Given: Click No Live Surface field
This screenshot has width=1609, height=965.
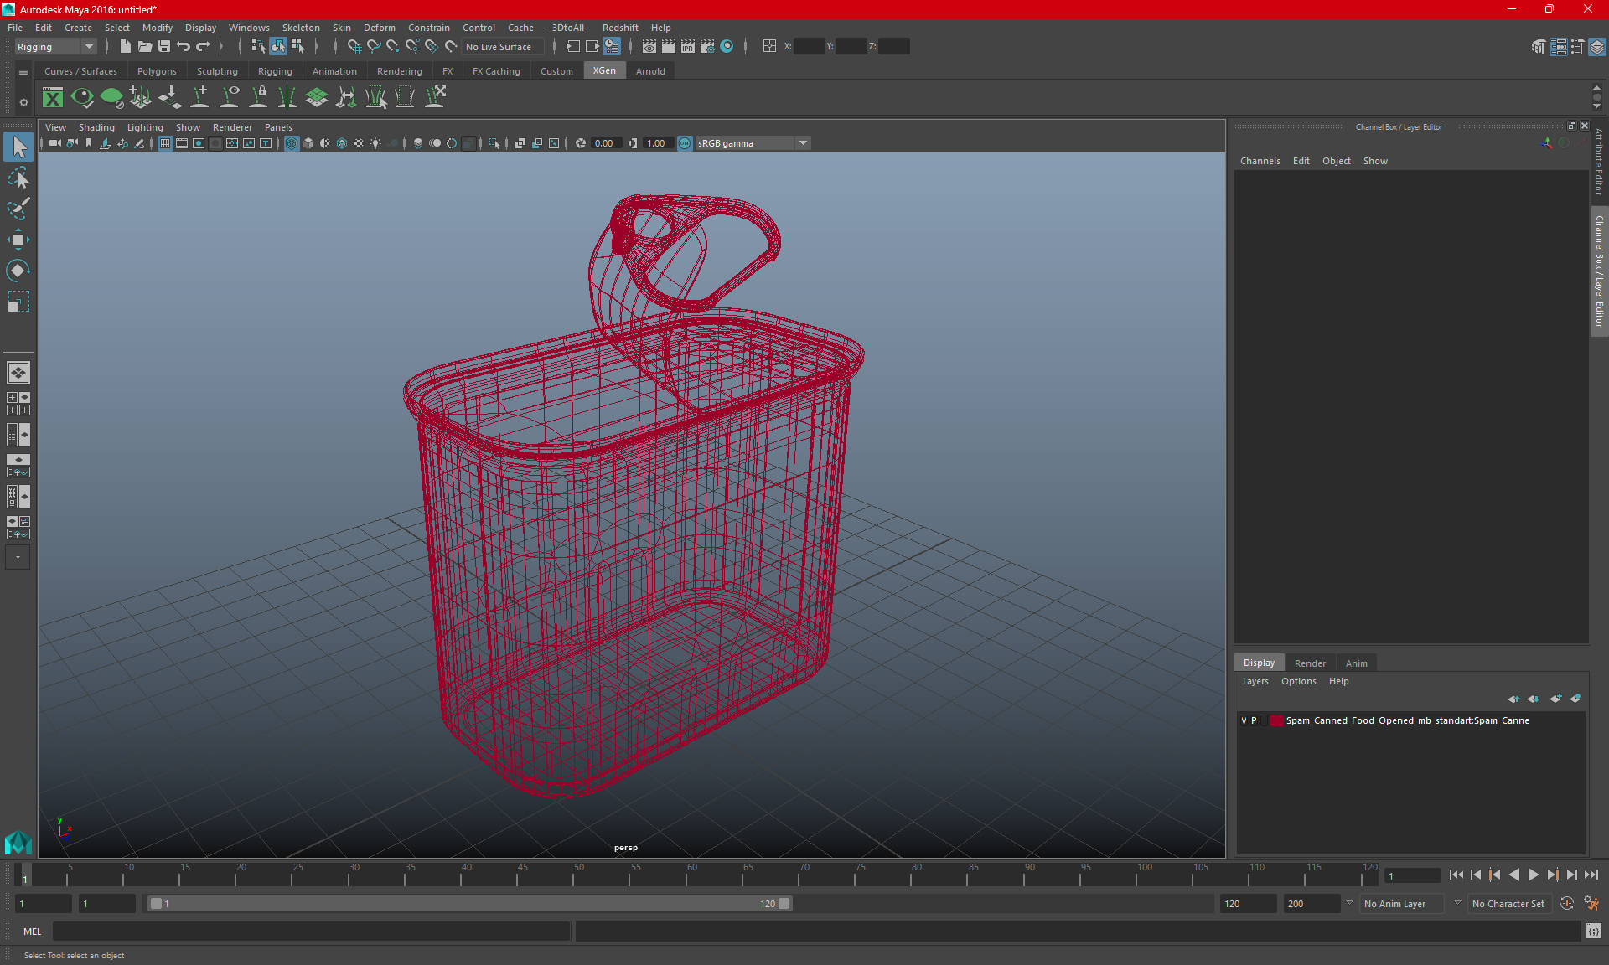Looking at the screenshot, I should click(x=503, y=47).
